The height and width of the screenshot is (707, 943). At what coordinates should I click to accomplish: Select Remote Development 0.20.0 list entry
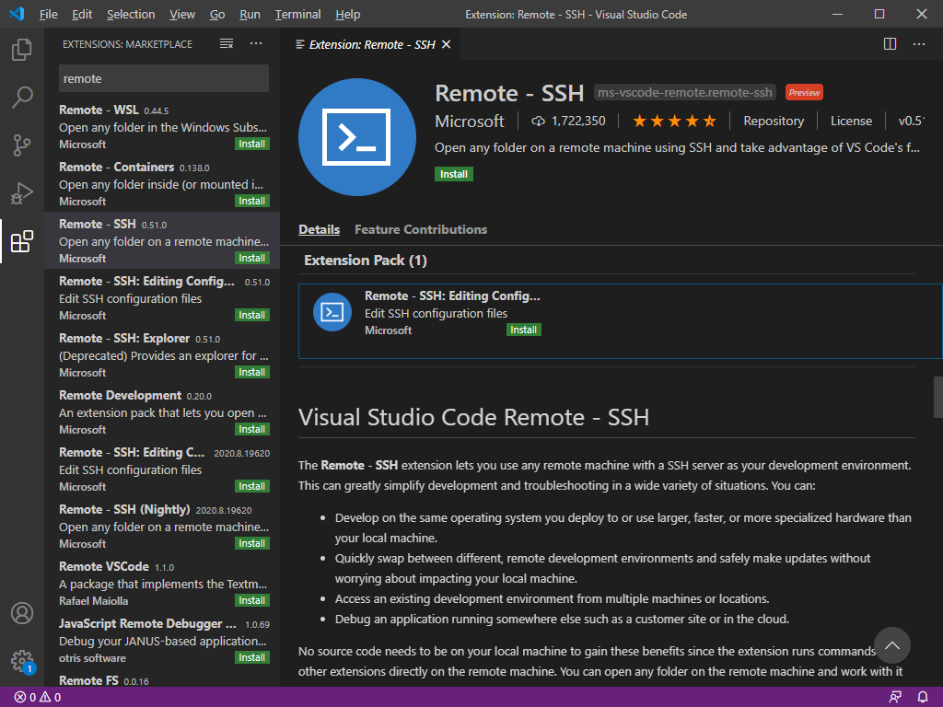pyautogui.click(x=162, y=411)
